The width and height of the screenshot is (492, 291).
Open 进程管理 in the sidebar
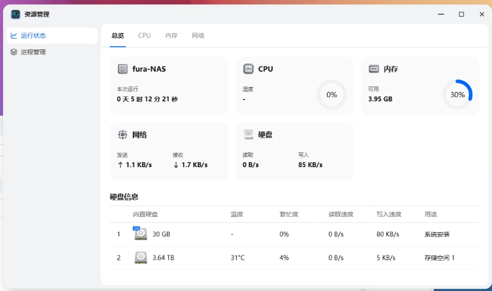[33, 52]
